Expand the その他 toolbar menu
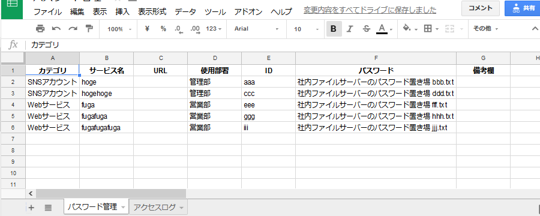 click(485, 29)
